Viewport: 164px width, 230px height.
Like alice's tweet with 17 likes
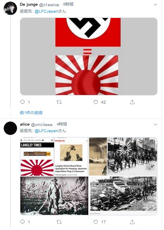(96, 222)
